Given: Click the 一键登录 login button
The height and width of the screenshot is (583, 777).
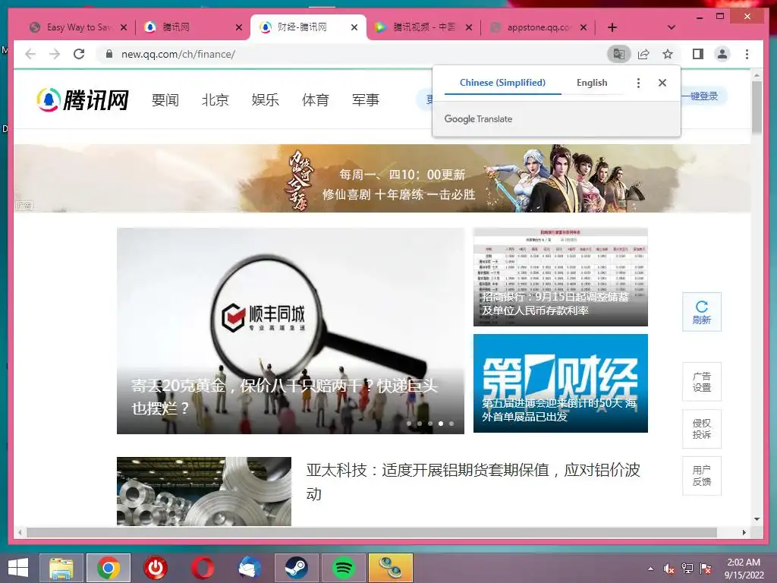Looking at the screenshot, I should point(704,96).
